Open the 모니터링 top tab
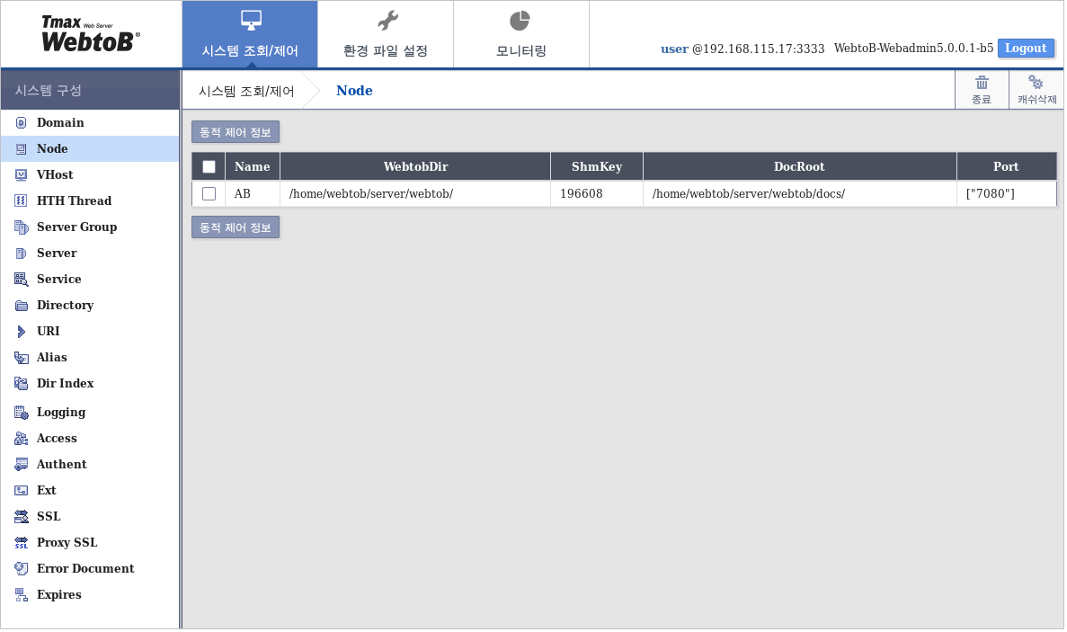Viewport: 1067px width, 632px height. (521, 34)
